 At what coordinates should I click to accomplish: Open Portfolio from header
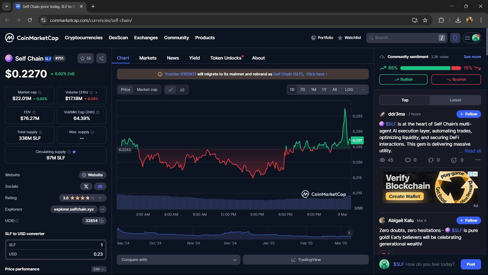322,38
